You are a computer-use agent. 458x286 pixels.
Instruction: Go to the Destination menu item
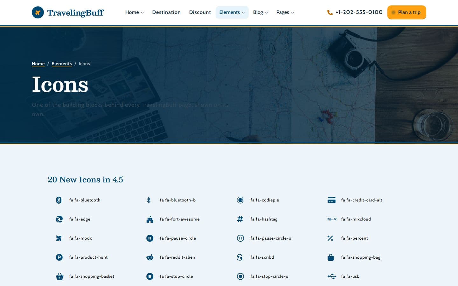166,12
